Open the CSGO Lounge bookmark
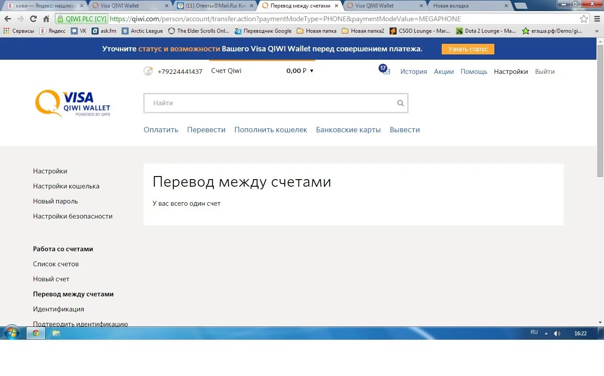This screenshot has height=376, width=604. (420, 31)
